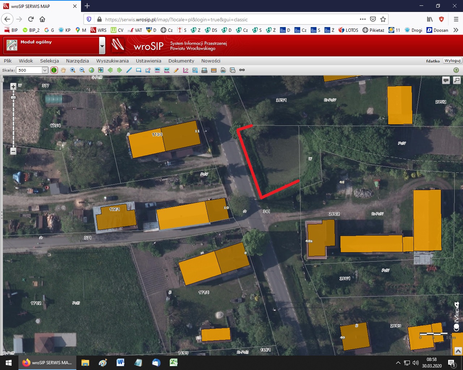Screen dimensions: 463x370
Task: Expand hidden bookmarks overflow chevron
Action: [456, 30]
